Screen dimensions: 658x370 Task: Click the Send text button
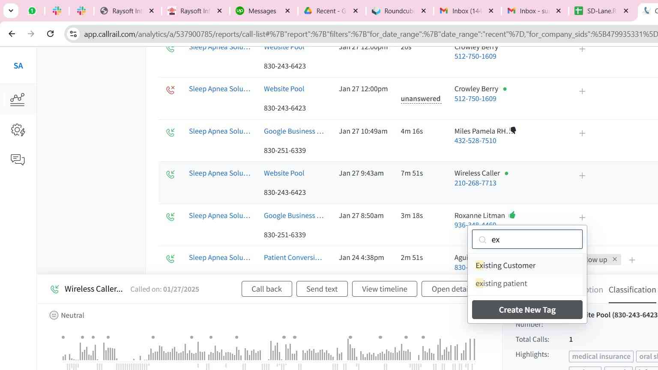pos(322,289)
